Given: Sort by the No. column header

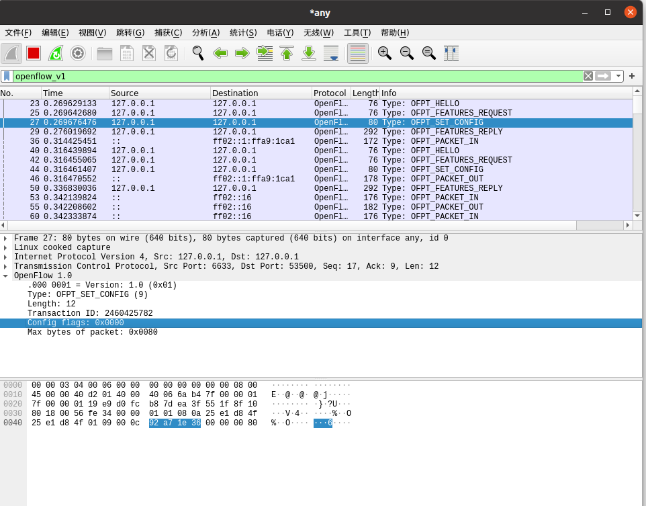Looking at the screenshot, I should (x=21, y=93).
